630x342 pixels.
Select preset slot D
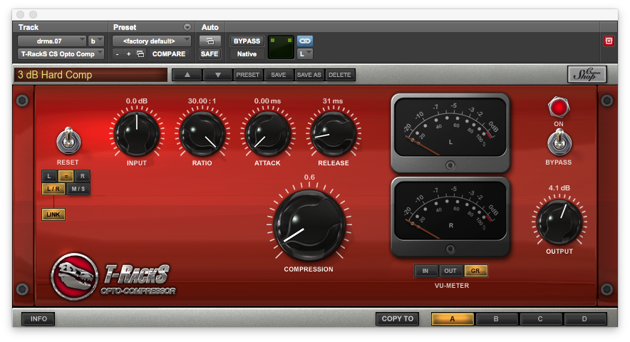coord(584,318)
